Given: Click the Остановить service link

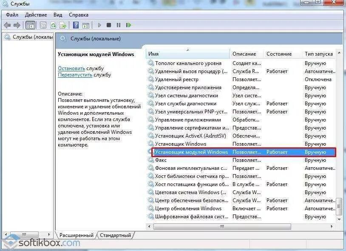Looking at the screenshot, I should 71,68.
